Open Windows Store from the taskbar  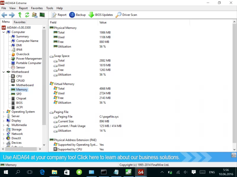click(x=67, y=172)
